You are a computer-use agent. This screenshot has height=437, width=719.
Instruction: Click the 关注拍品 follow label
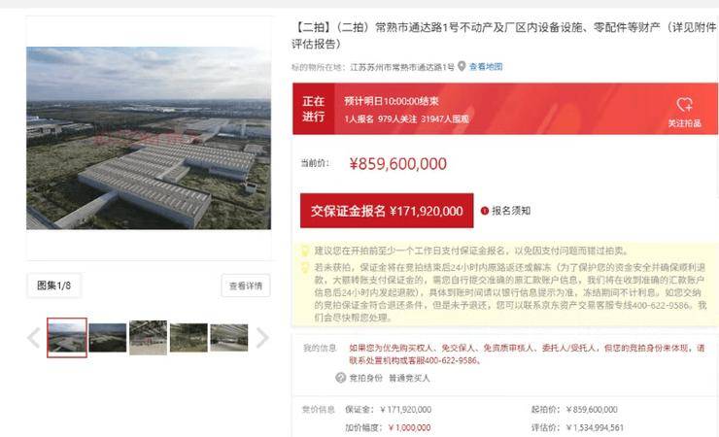[x=684, y=123]
